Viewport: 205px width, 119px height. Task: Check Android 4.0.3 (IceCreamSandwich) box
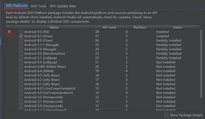pos(21,88)
